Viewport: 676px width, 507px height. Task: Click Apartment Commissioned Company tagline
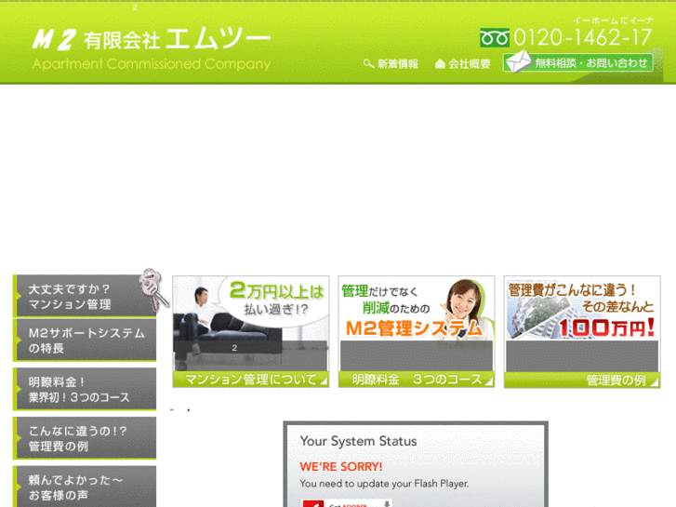pos(152,64)
